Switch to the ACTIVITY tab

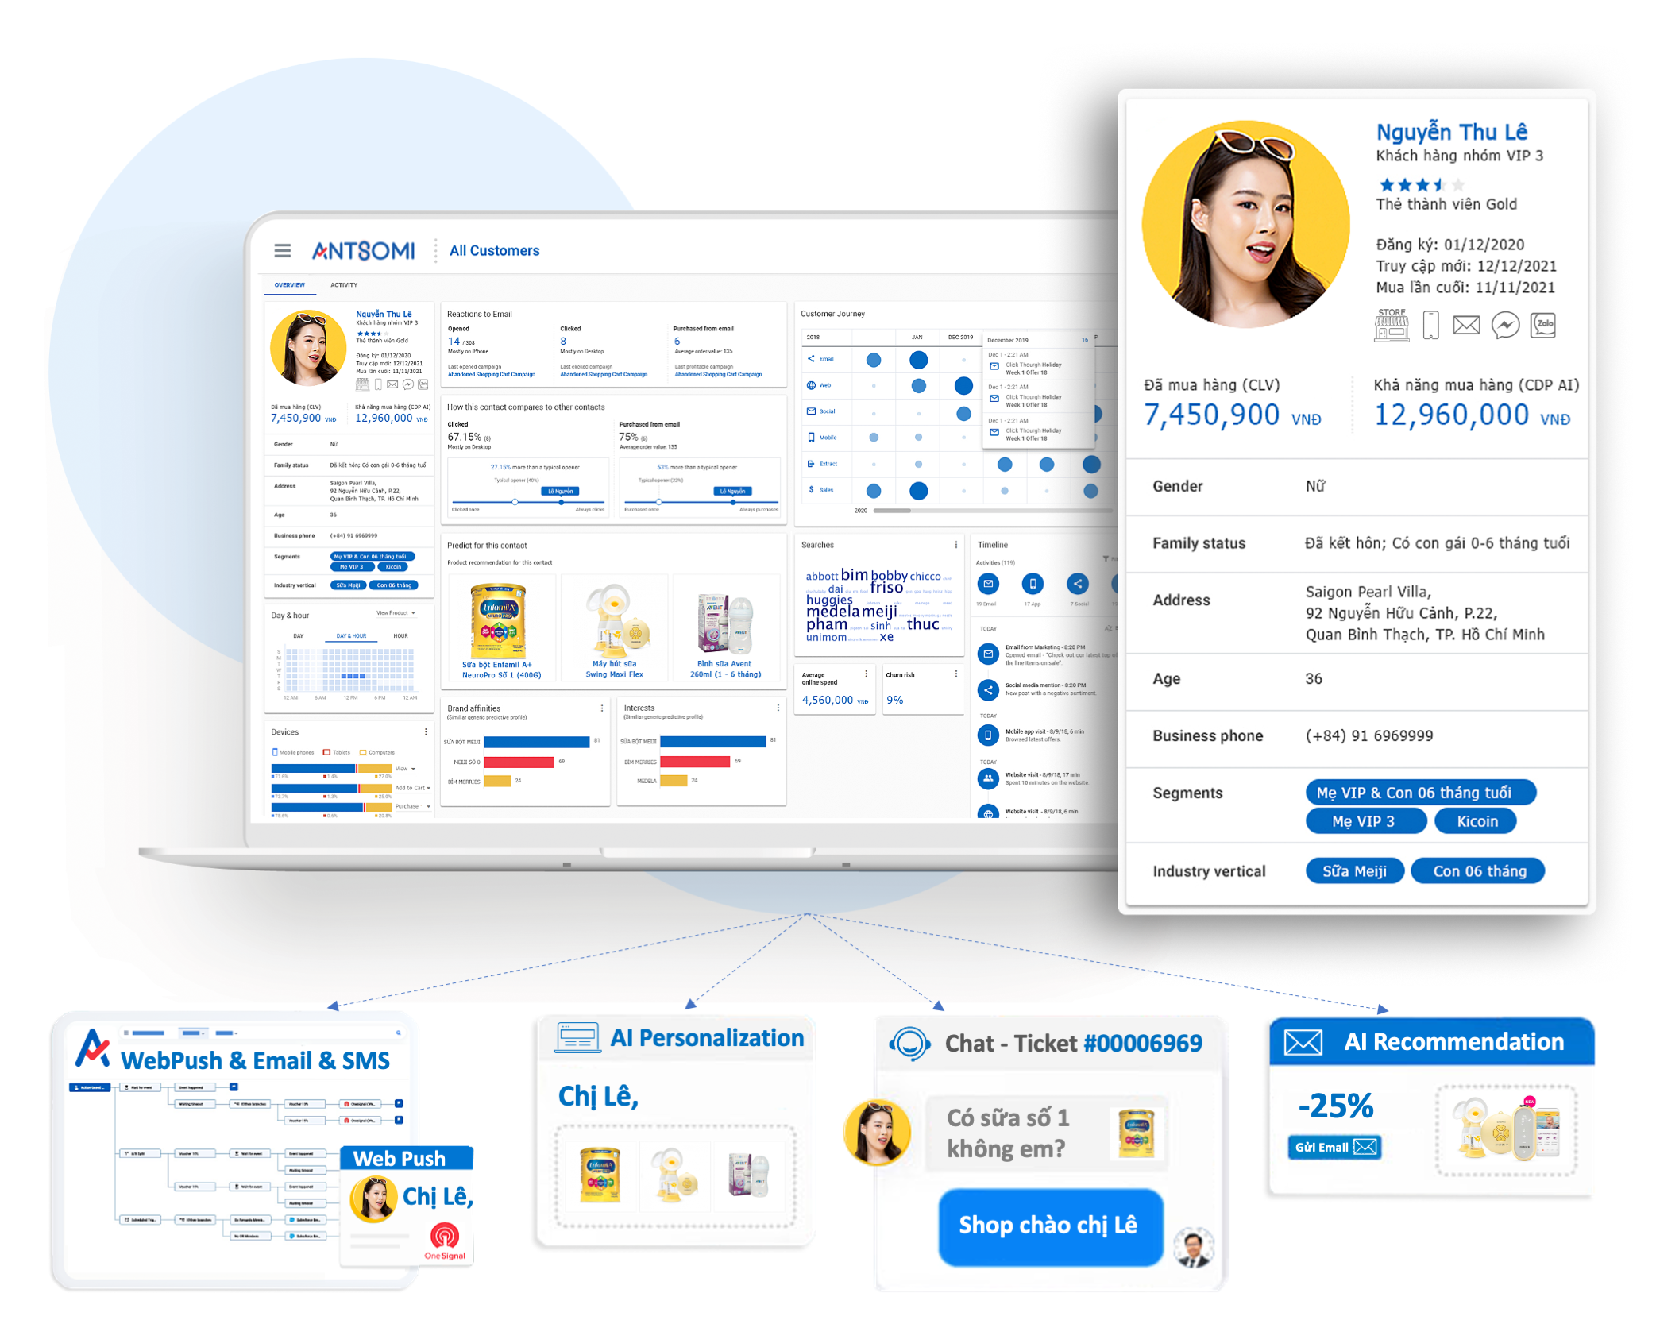click(344, 285)
